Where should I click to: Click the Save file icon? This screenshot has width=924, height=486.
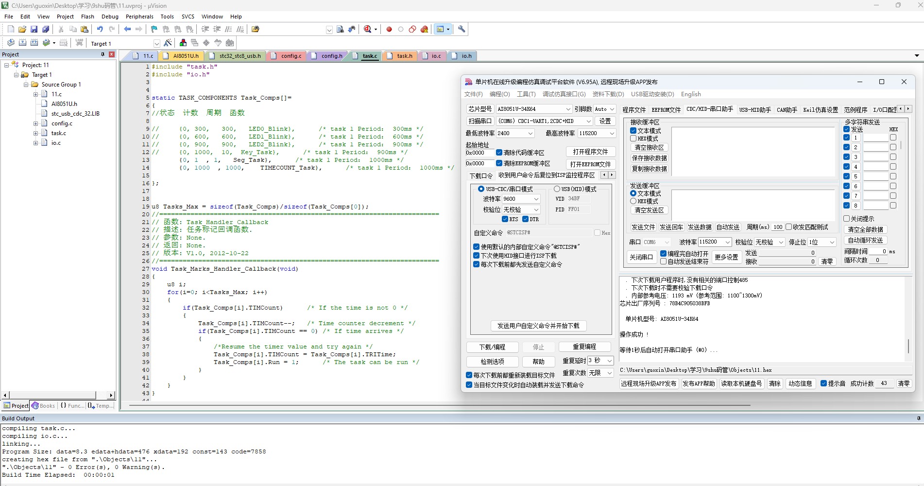(34, 29)
